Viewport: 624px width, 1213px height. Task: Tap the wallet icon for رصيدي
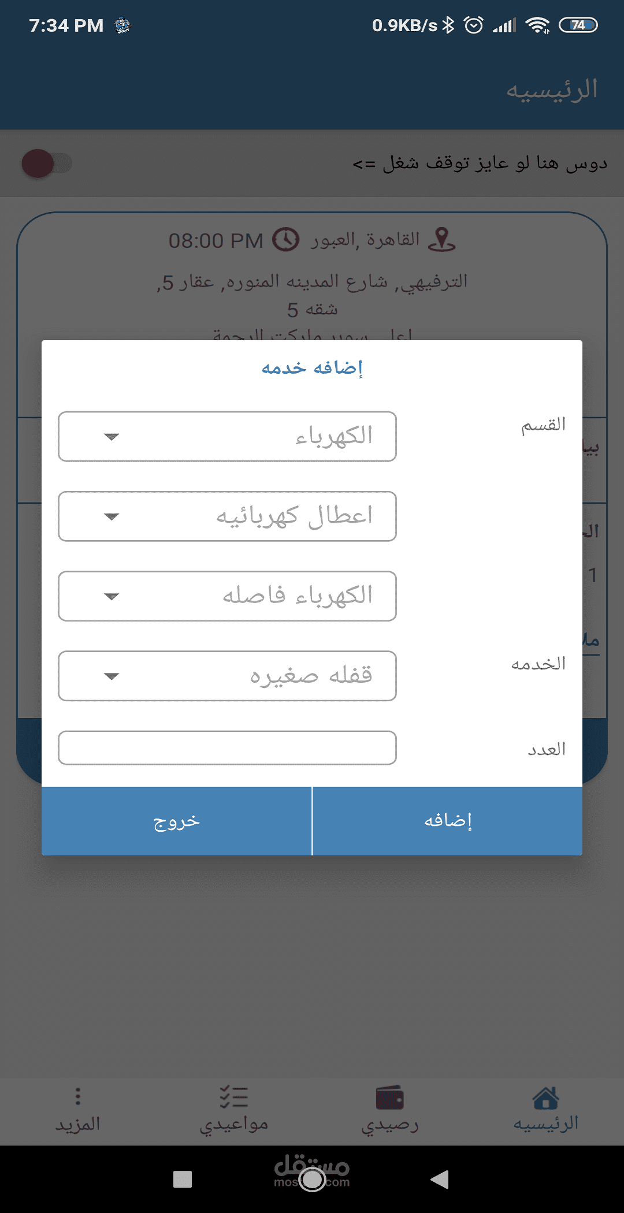pyautogui.click(x=390, y=1097)
